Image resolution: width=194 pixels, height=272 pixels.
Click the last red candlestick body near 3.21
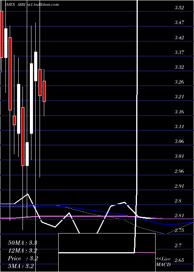point(44,91)
